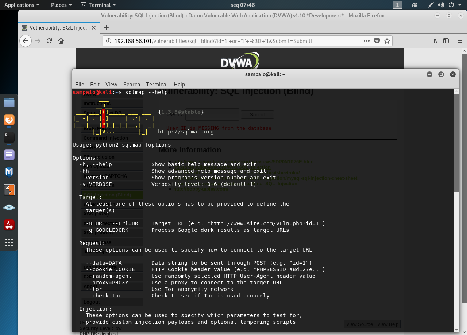This screenshot has width=467, height=335.
Task: Click the Logout item in DVWA sidebar
Action: 112,302
